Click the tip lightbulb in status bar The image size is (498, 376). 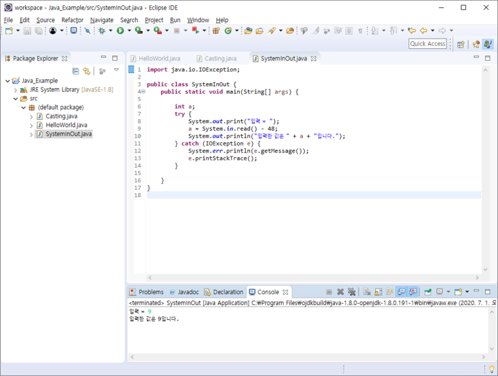(492, 369)
